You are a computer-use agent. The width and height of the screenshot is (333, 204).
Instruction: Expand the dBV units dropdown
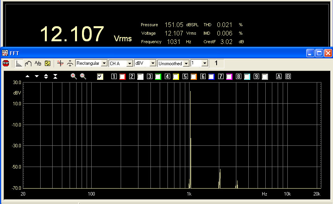tap(153, 63)
